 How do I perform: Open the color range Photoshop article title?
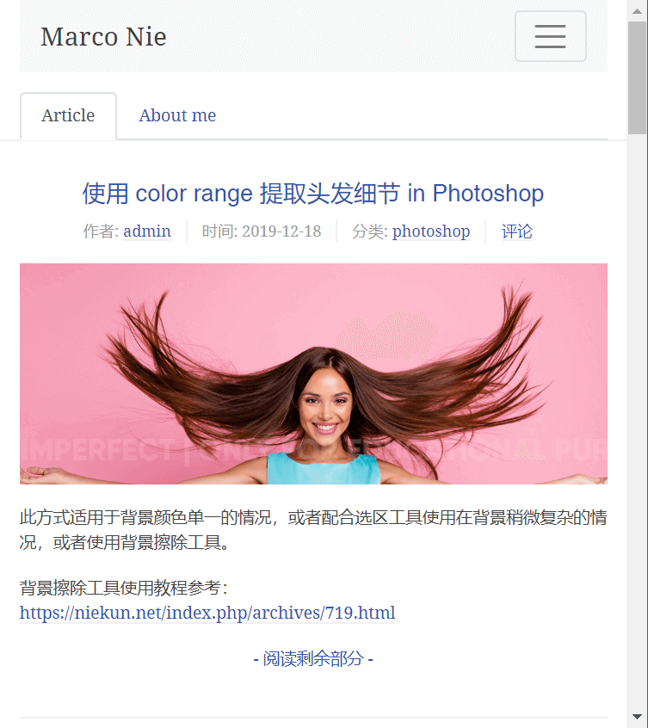[x=313, y=193]
